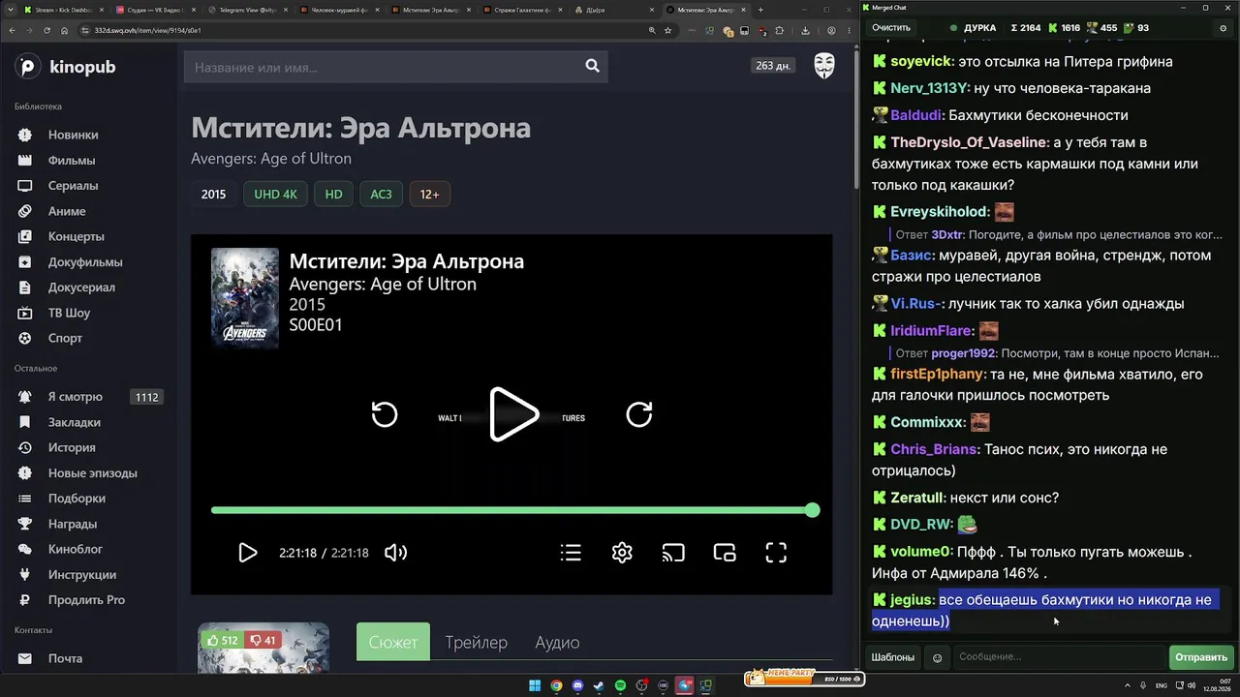This screenshot has width=1240, height=697.
Task: Click the Avengers poster thumbnail in player
Action: 245,298
